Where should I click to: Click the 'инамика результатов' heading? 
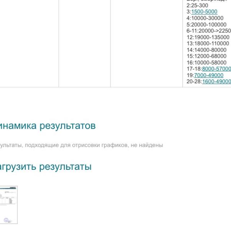[48, 126]
